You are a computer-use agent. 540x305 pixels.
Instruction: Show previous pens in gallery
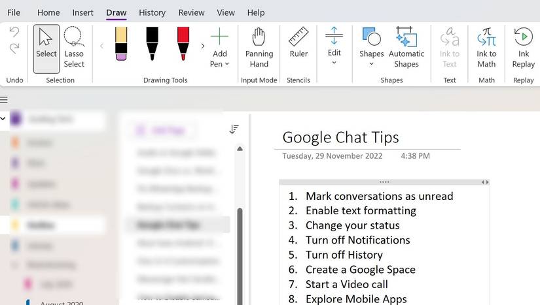[101, 46]
